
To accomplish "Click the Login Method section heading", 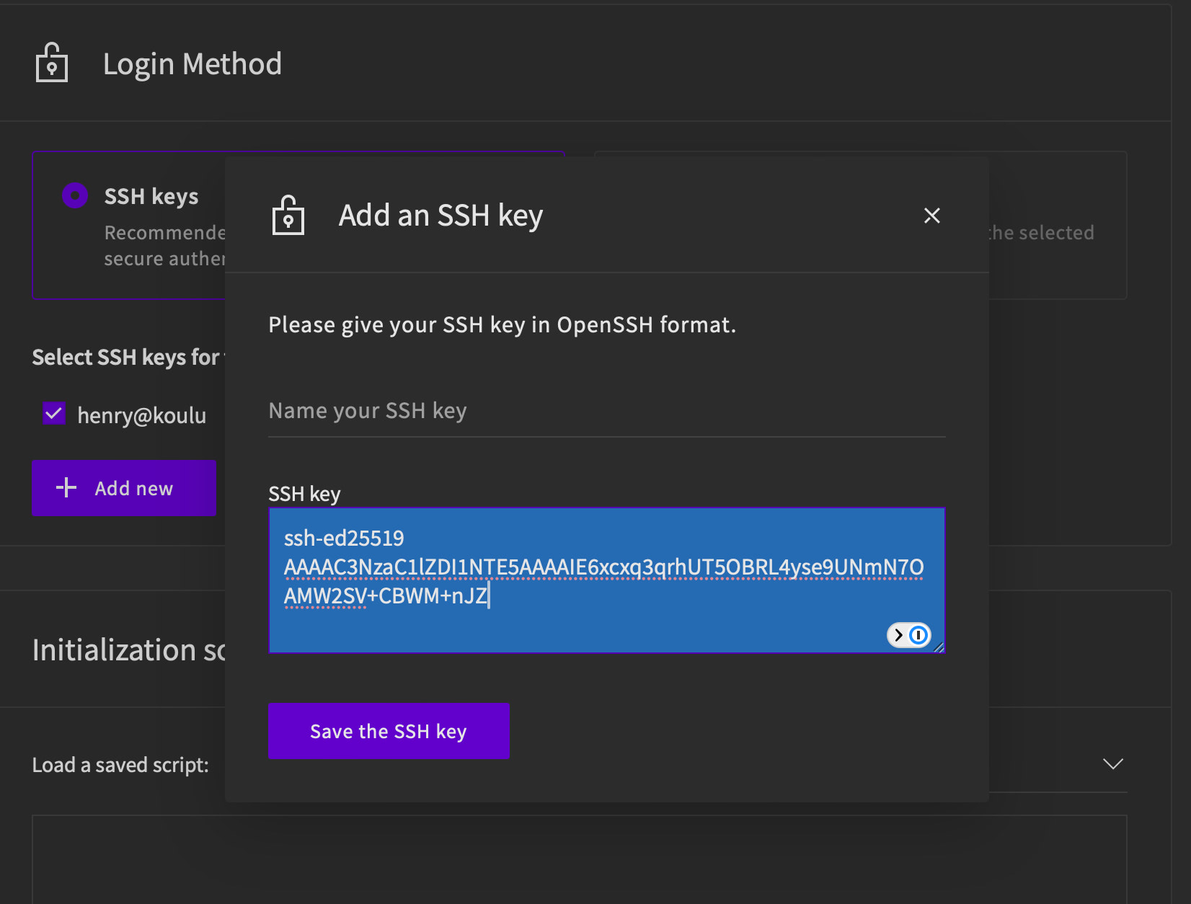I will click(x=192, y=64).
